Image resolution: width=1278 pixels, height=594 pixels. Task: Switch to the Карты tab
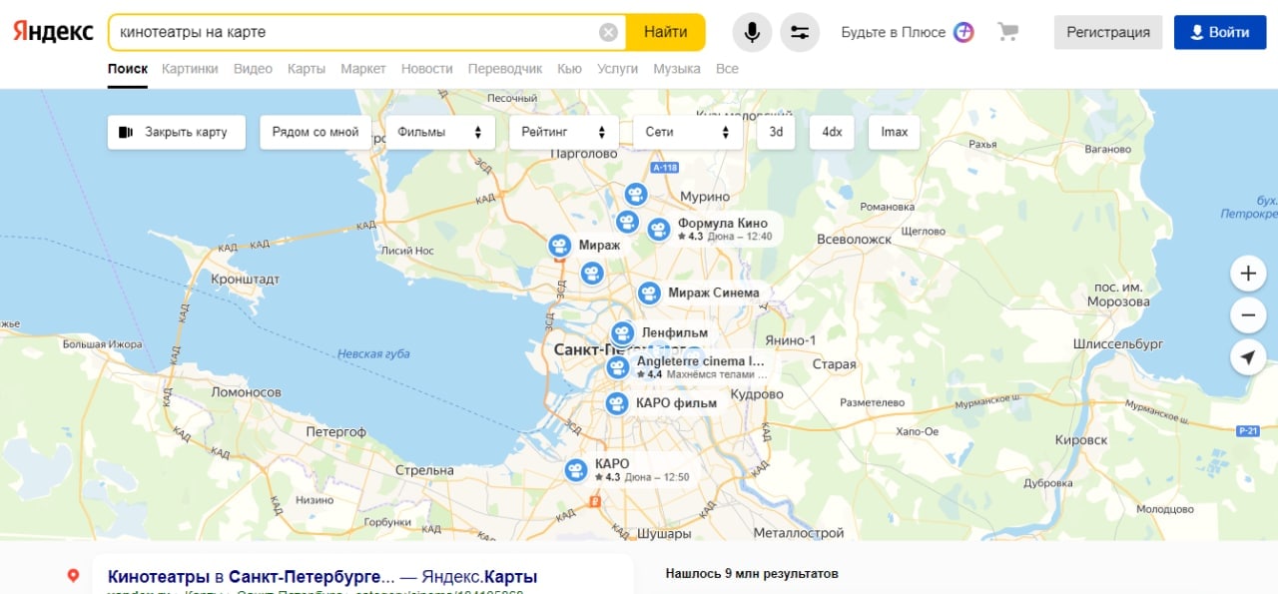(307, 69)
